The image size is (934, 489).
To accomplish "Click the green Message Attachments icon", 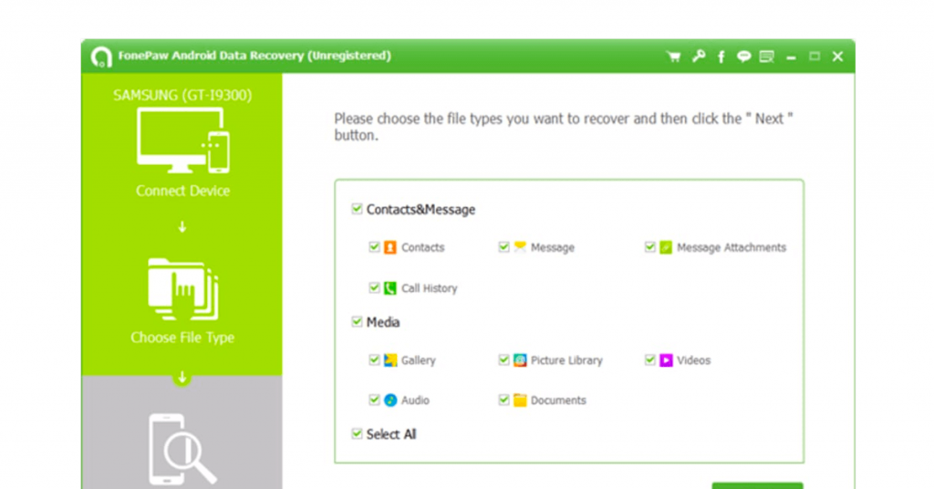I will pyautogui.click(x=666, y=247).
